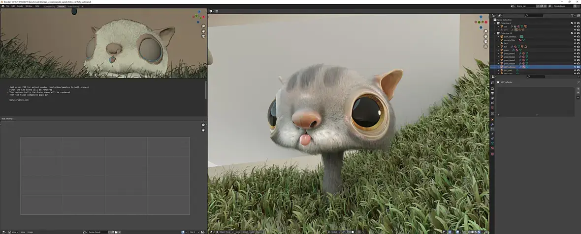Hide LGT_reflector via its eye icon
Viewport: 581px width, 234px height.
575,67
